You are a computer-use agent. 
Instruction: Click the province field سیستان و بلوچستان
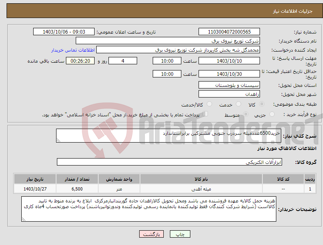point(229,85)
